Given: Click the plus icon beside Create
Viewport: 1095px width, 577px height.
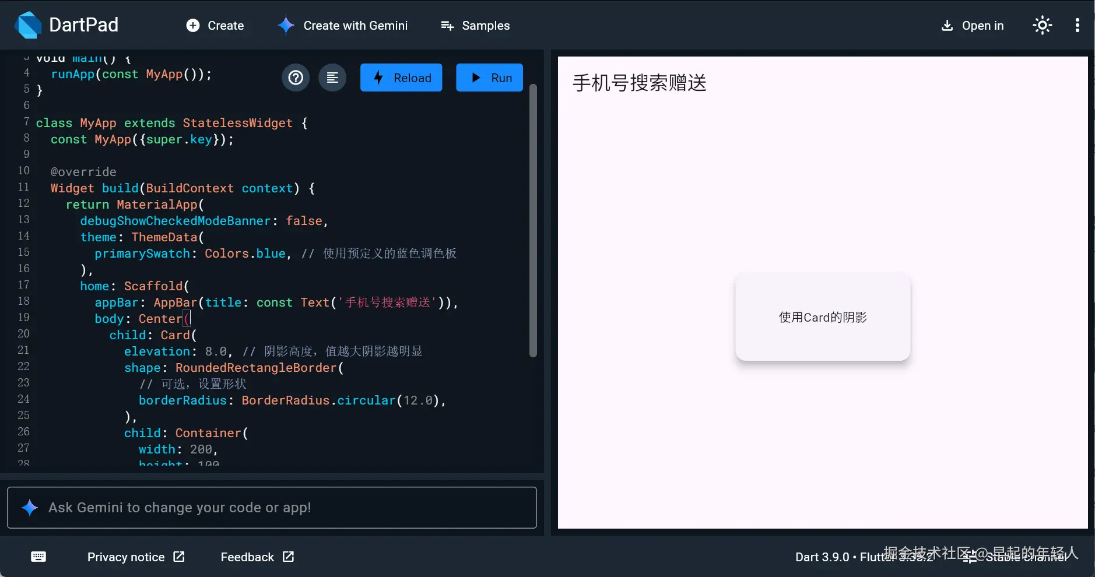Looking at the screenshot, I should click(x=192, y=25).
